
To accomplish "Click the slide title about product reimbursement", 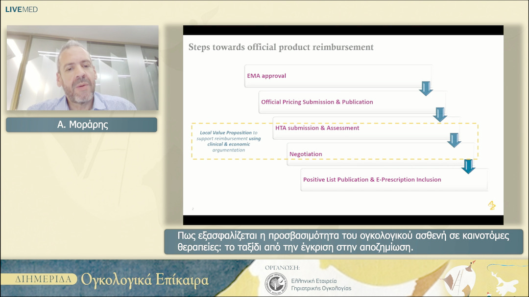I will coord(281,47).
